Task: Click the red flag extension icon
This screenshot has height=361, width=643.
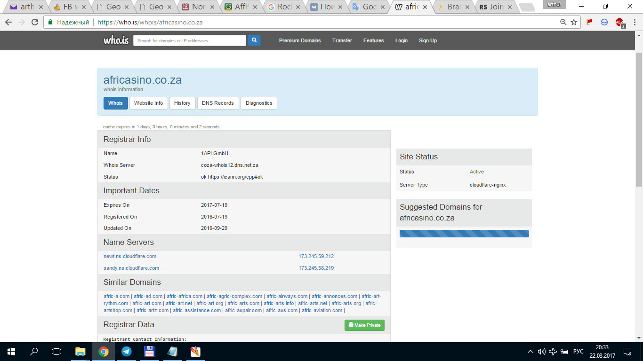Action: 589,22
